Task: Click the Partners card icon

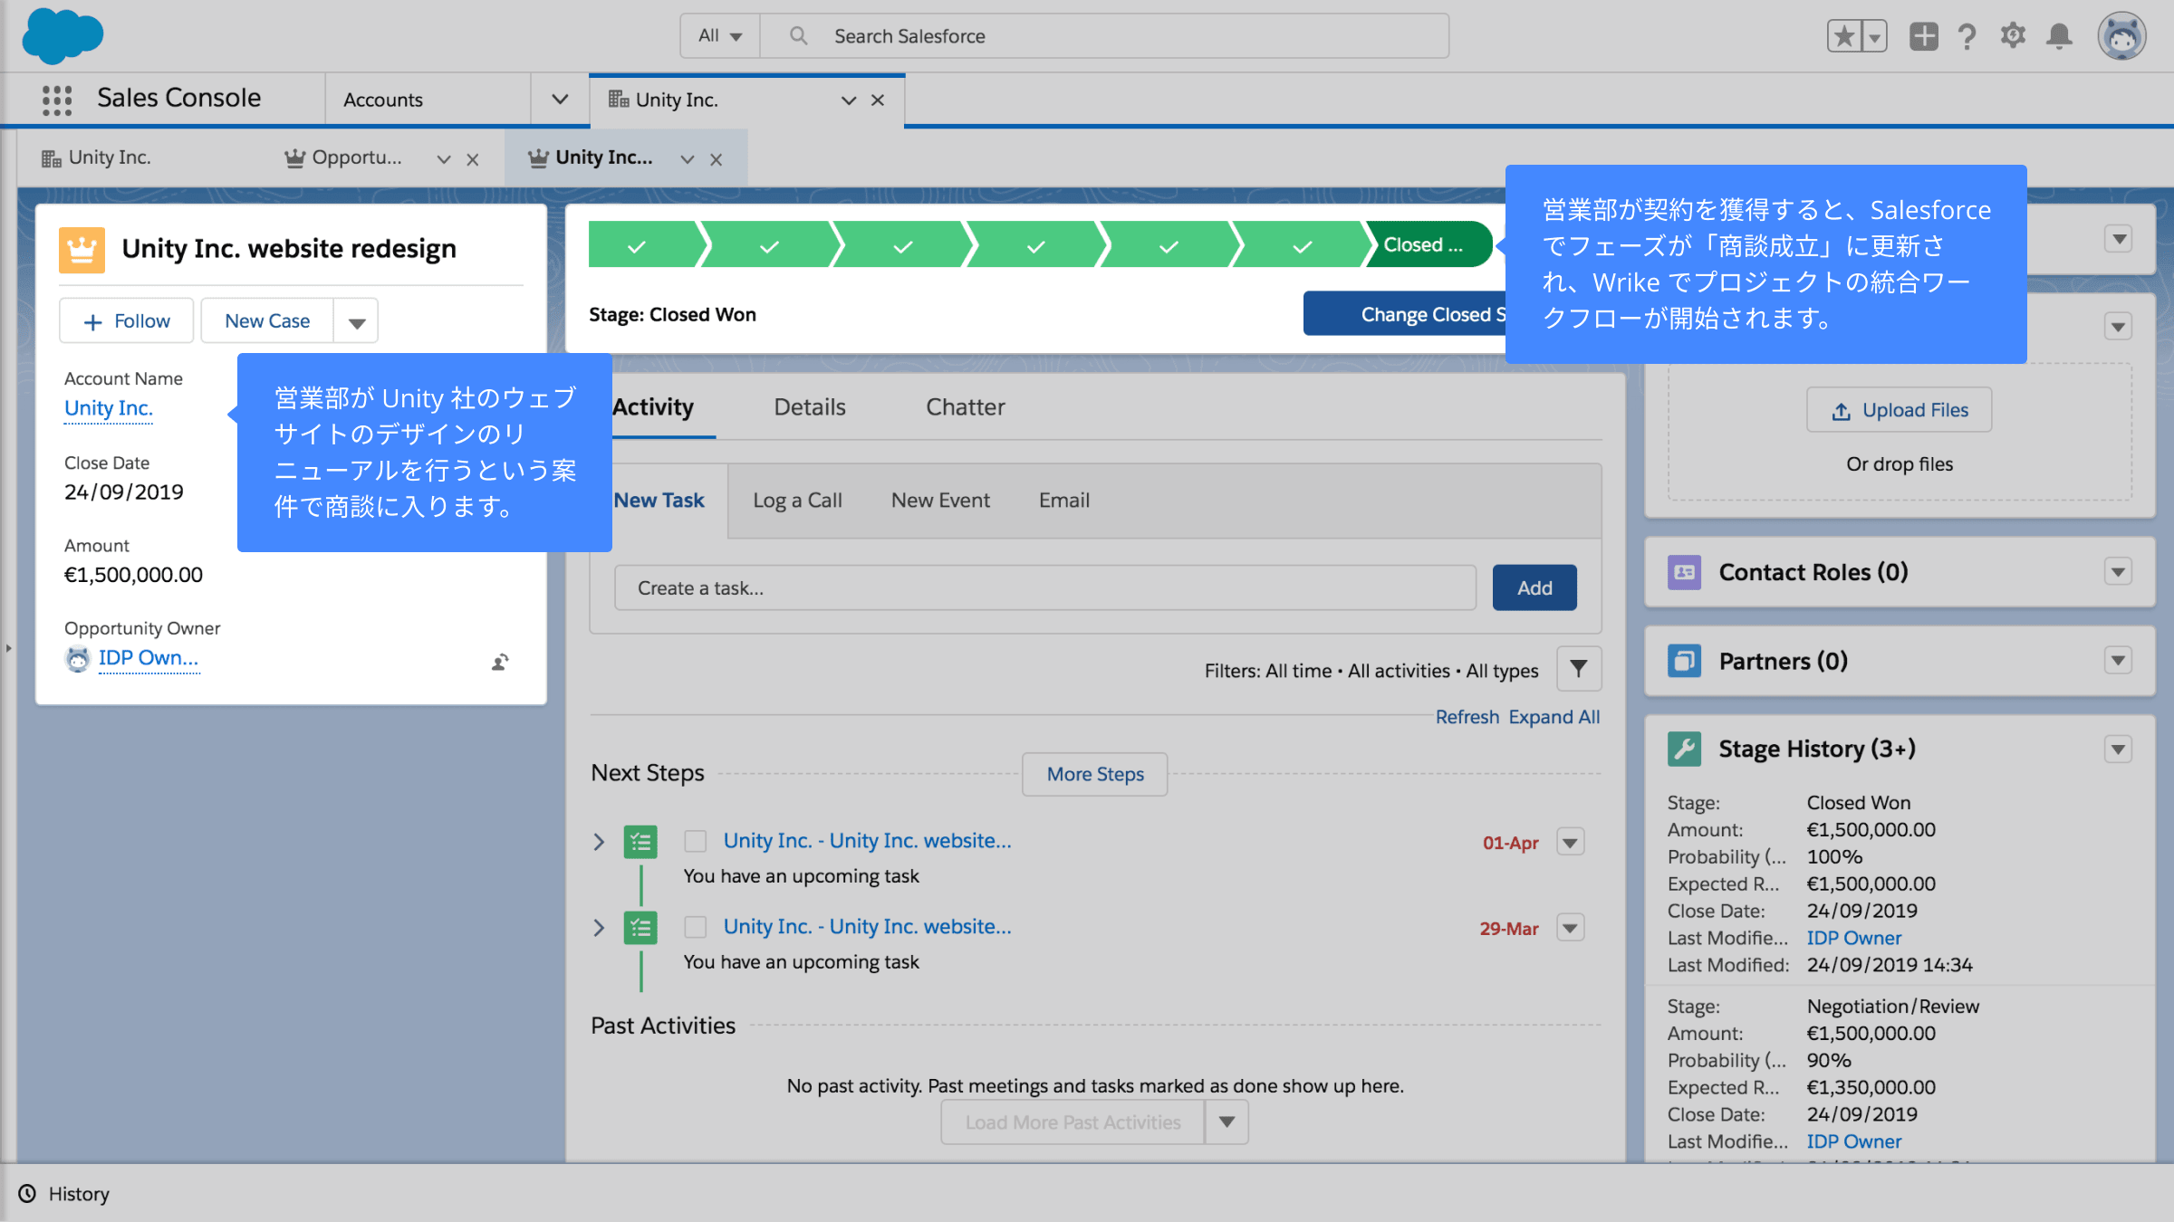Action: 1684,661
